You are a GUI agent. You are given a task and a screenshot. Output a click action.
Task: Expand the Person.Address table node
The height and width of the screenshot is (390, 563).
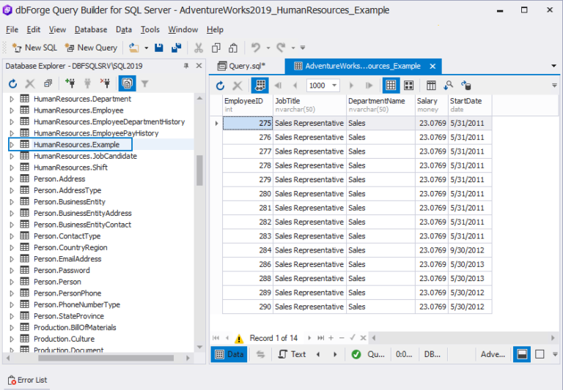pos(12,179)
